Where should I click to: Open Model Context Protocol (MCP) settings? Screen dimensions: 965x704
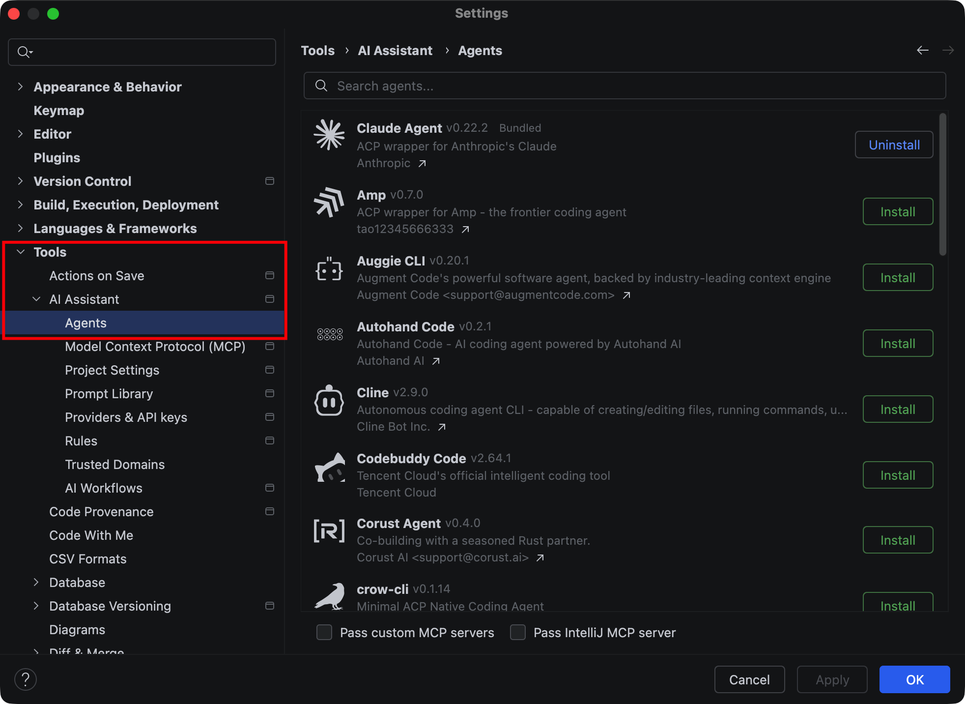(155, 347)
